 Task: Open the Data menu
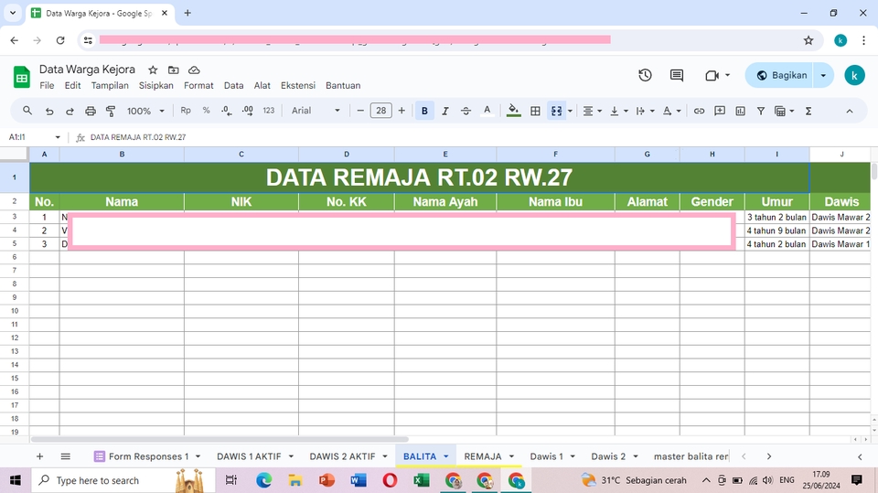(x=233, y=86)
